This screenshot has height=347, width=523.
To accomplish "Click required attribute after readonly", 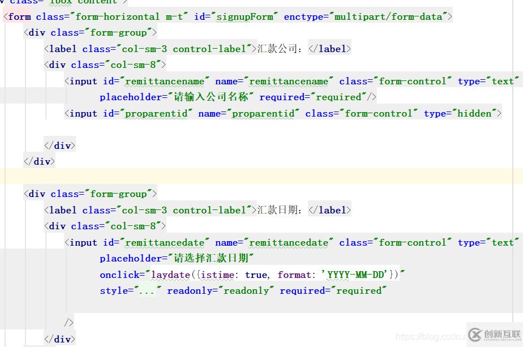I will point(333,291).
